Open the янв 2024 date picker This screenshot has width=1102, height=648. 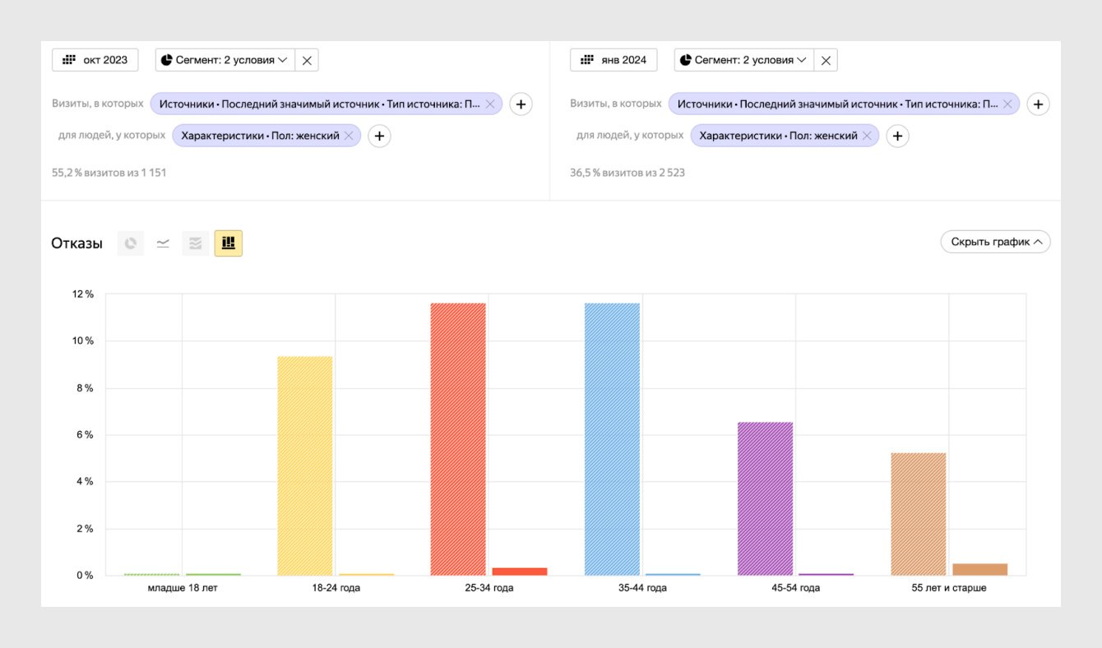click(x=614, y=60)
